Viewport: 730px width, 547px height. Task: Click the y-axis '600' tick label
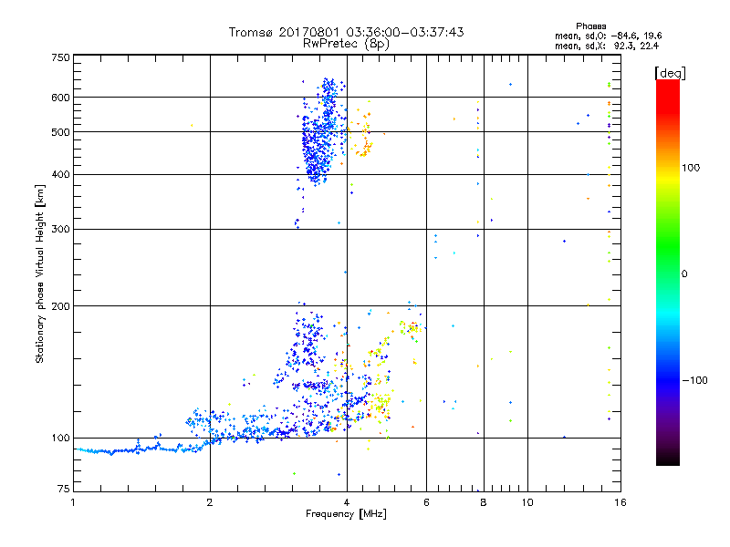click(60, 98)
